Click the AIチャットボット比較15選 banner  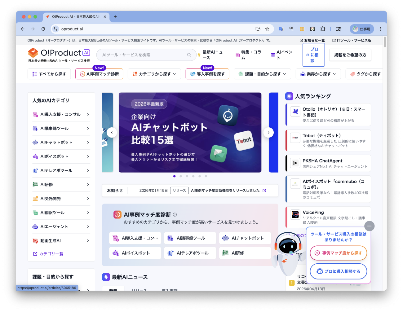point(190,133)
